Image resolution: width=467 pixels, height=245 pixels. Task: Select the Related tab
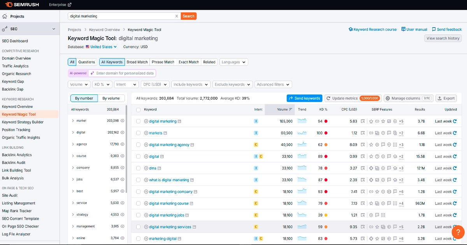(209, 62)
